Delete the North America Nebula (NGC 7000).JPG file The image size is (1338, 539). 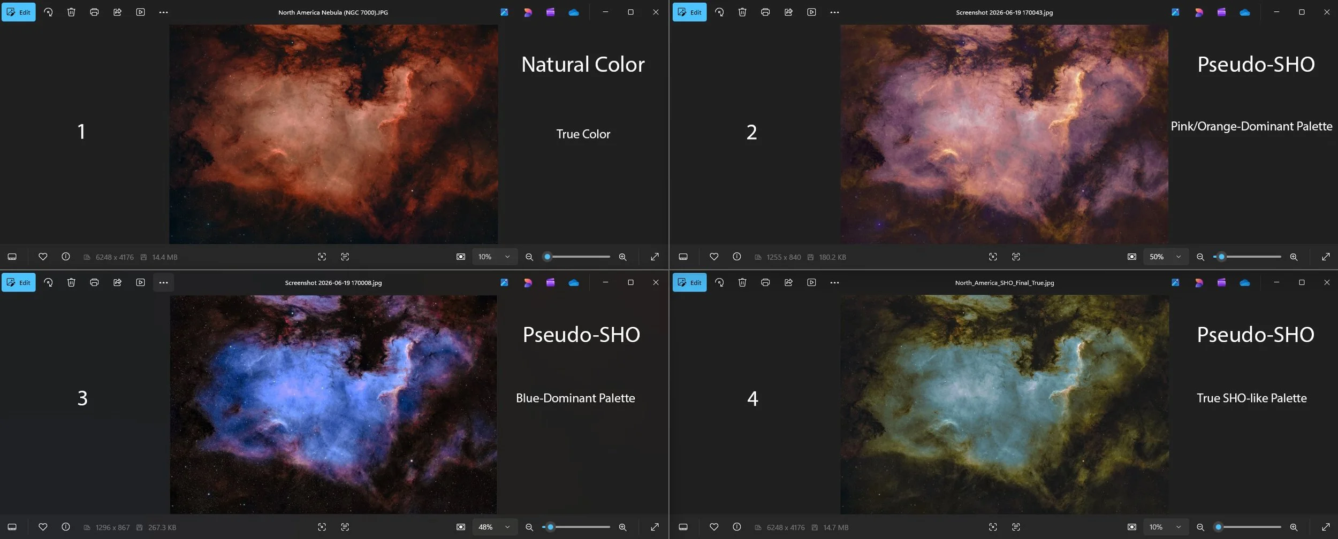(x=71, y=12)
